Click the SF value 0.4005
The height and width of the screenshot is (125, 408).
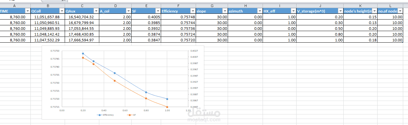click(146, 17)
